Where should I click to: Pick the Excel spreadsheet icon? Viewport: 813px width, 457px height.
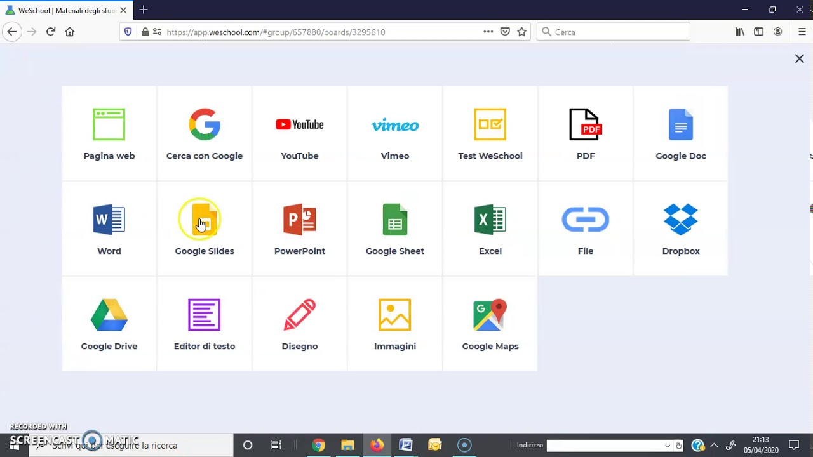[490, 220]
